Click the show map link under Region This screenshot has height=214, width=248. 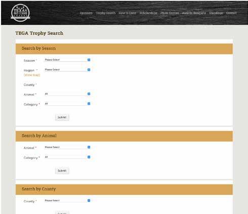point(32,75)
